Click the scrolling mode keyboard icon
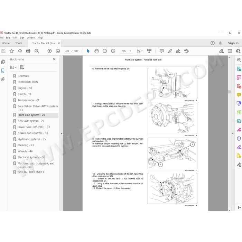Screen dimensions: 242x242 pyautogui.click(x=149, y=51)
